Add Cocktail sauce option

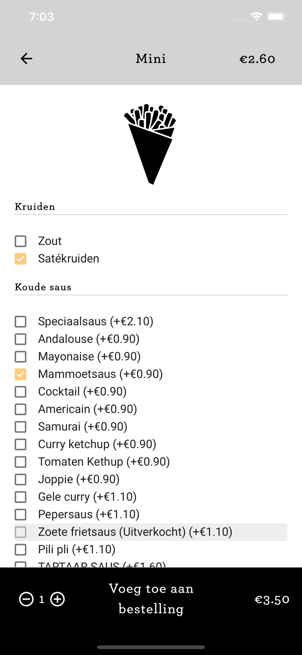tap(20, 392)
